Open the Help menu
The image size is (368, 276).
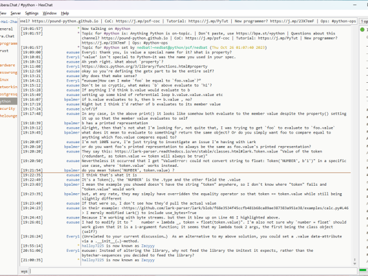point(65,13)
